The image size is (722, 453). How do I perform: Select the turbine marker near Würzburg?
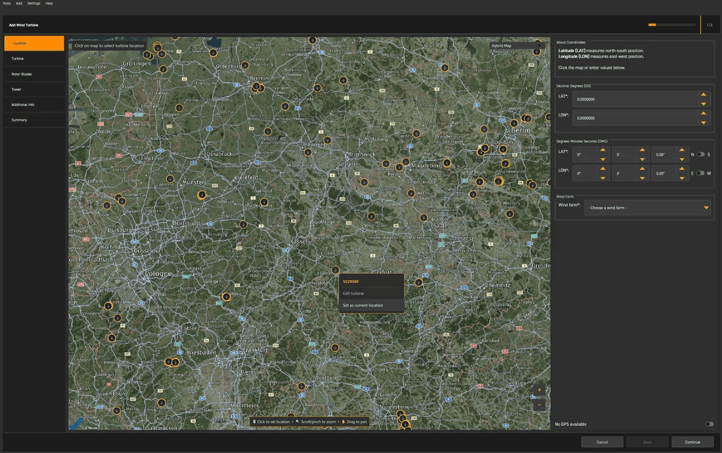[301, 386]
